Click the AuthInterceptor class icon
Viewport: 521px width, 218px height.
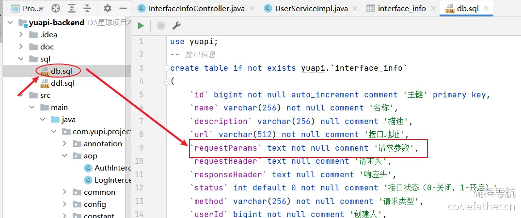pos(88,168)
